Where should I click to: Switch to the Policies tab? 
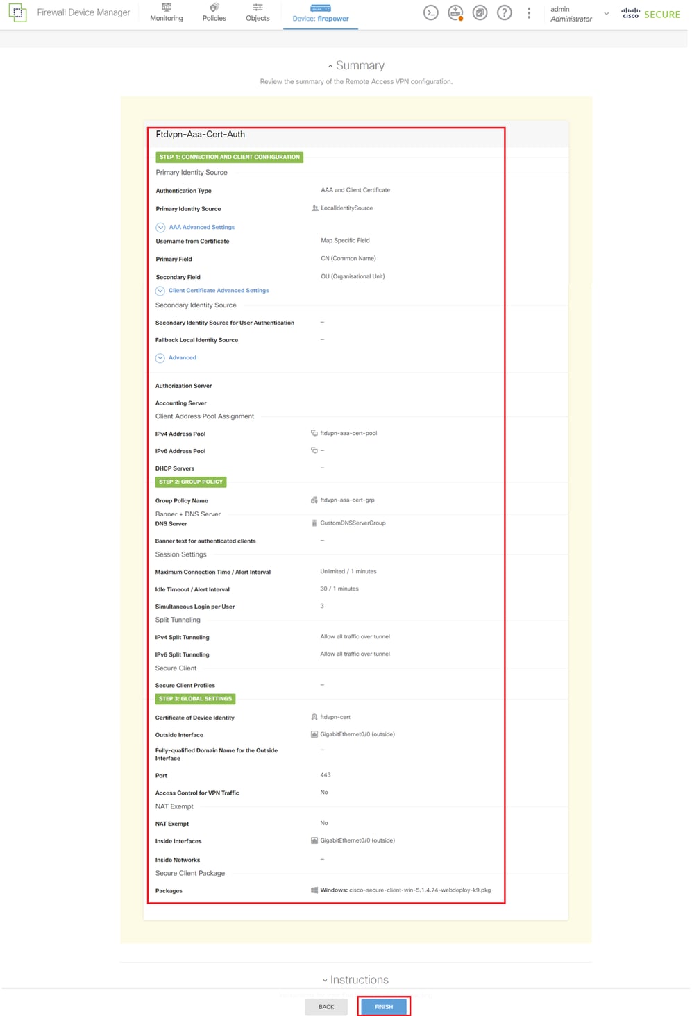(x=214, y=12)
